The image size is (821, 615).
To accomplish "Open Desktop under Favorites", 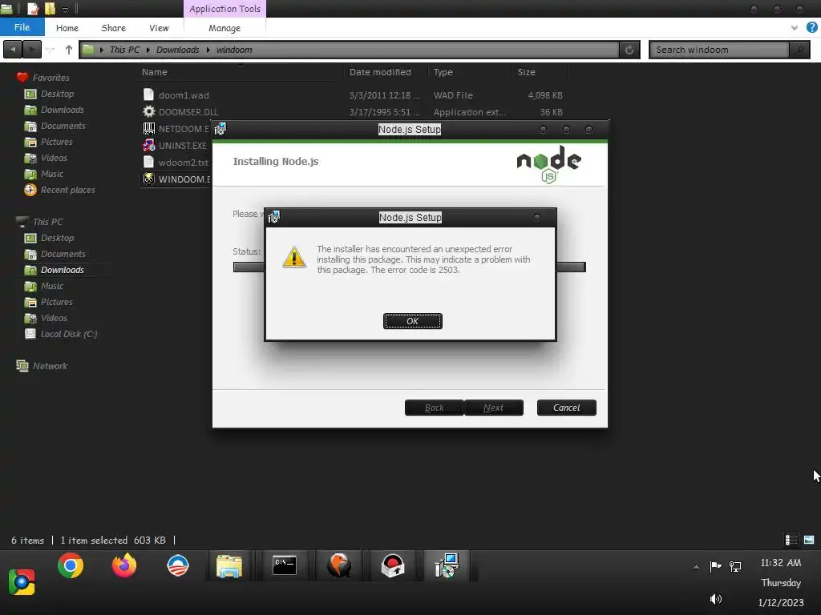I will click(x=57, y=94).
